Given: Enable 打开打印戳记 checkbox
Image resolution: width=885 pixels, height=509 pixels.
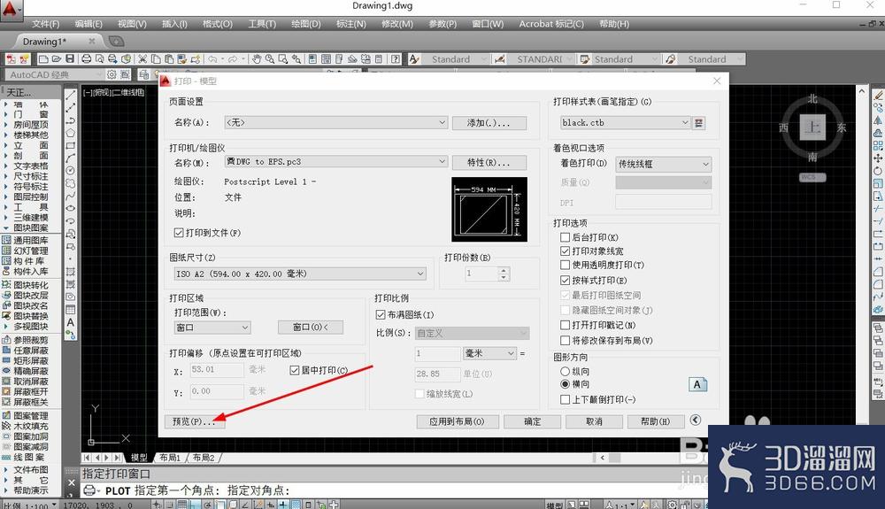Looking at the screenshot, I should tap(565, 325).
